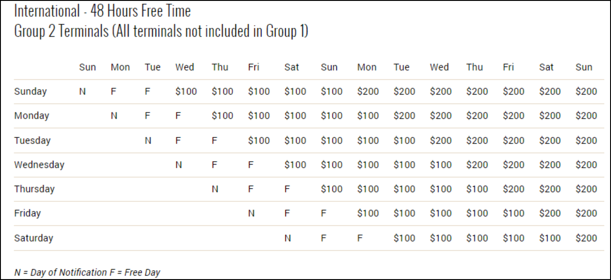Select the Saturday row label
Viewport: 611px width, 280px height.
pos(34,238)
